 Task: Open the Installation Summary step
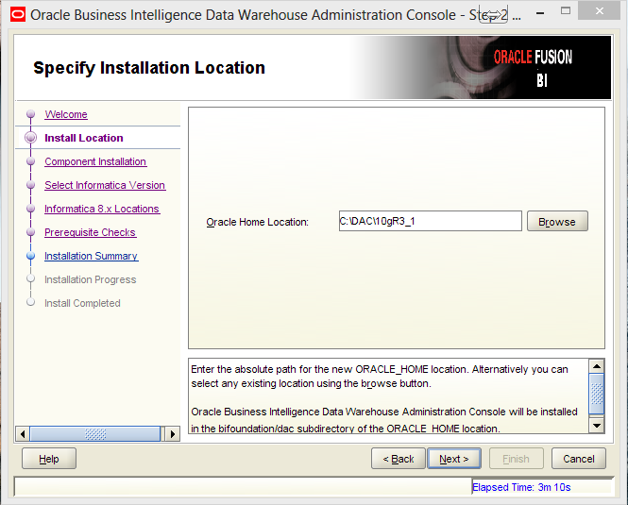point(91,256)
